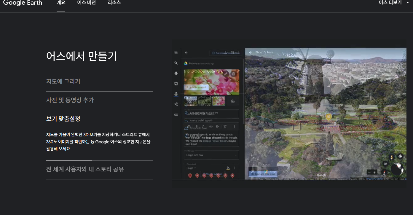Expand the 어스 더보기 dropdown
The image size is (413, 215).
393,3
